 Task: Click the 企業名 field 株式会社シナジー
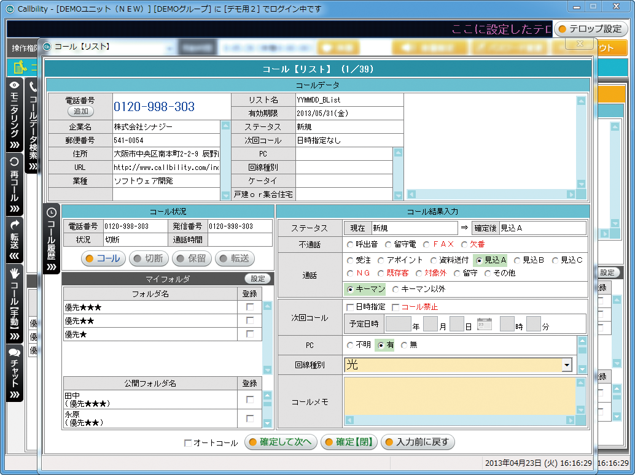tap(166, 127)
